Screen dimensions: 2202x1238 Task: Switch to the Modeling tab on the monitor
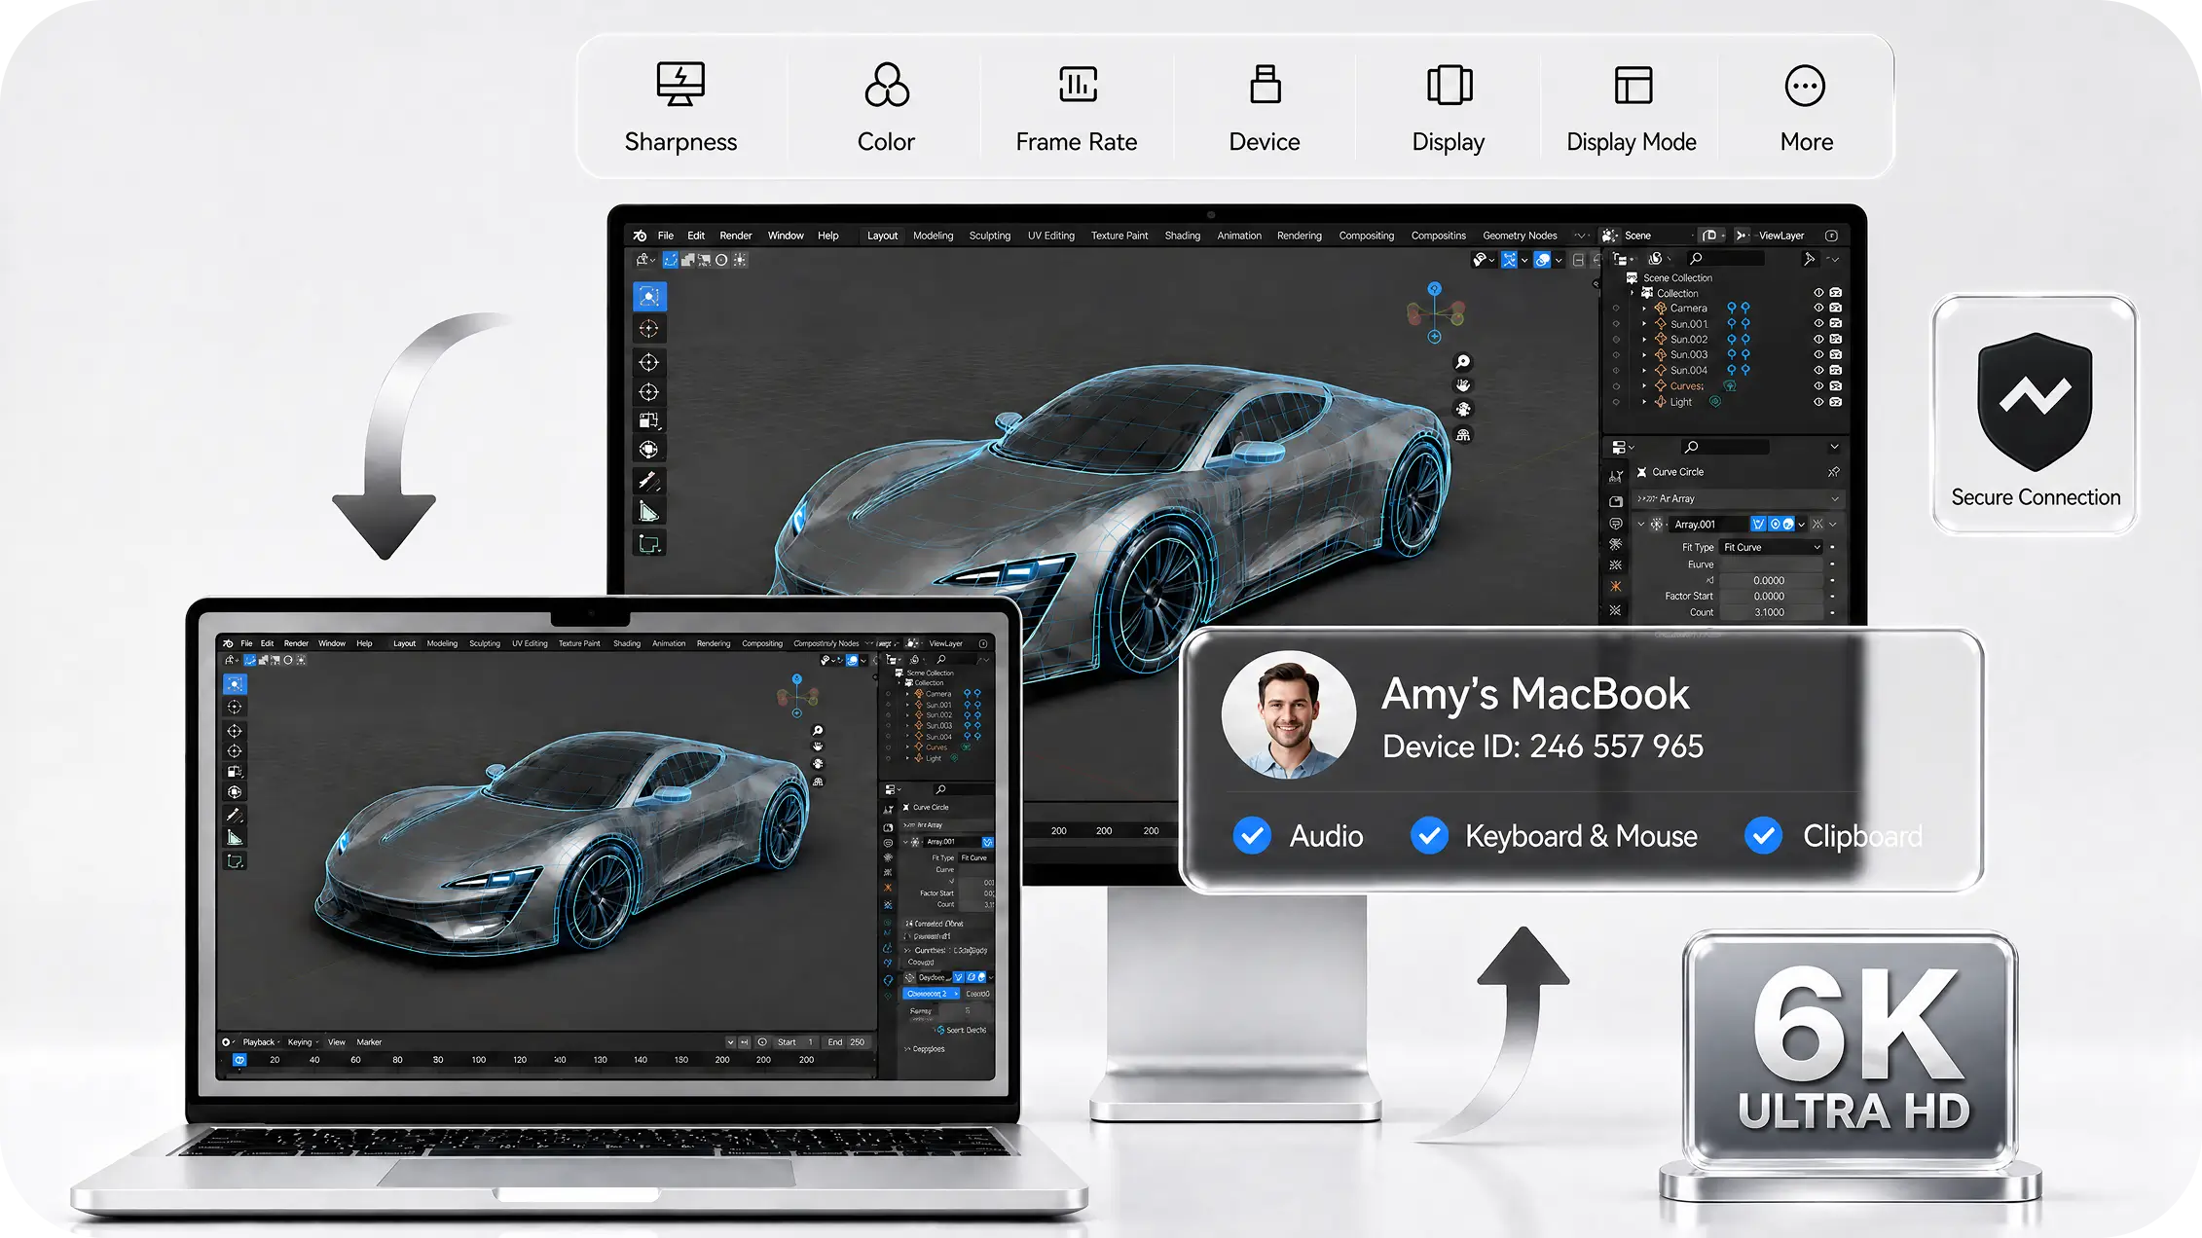pyautogui.click(x=933, y=236)
